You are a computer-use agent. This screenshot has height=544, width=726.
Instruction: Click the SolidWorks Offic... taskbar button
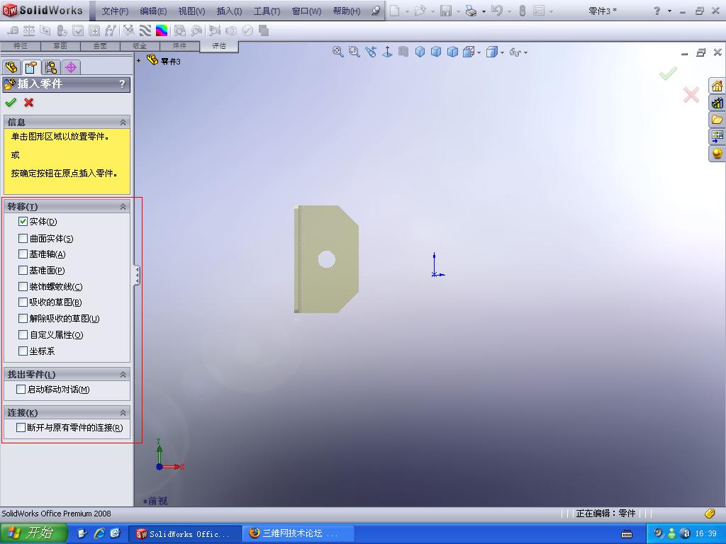click(x=184, y=533)
